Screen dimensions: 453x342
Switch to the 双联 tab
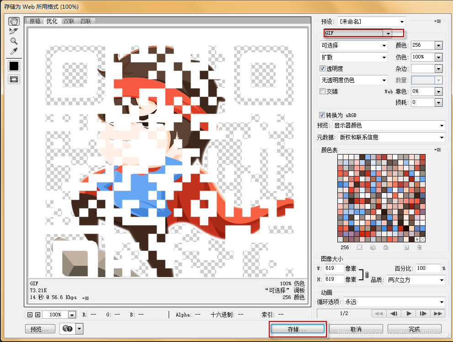click(69, 21)
